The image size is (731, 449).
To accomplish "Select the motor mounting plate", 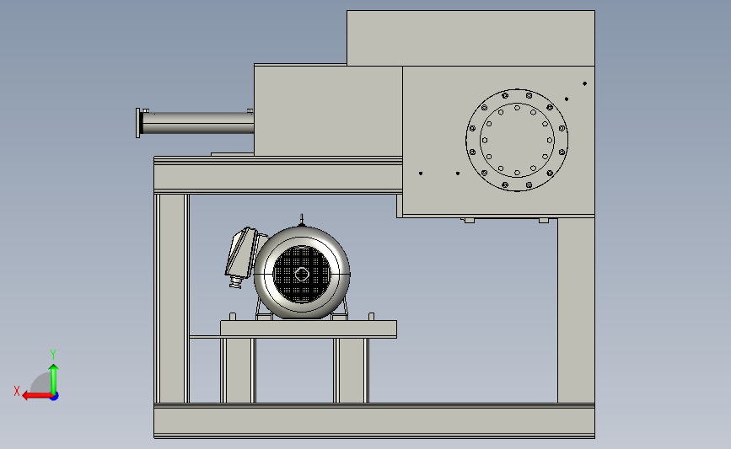I will (x=308, y=329).
